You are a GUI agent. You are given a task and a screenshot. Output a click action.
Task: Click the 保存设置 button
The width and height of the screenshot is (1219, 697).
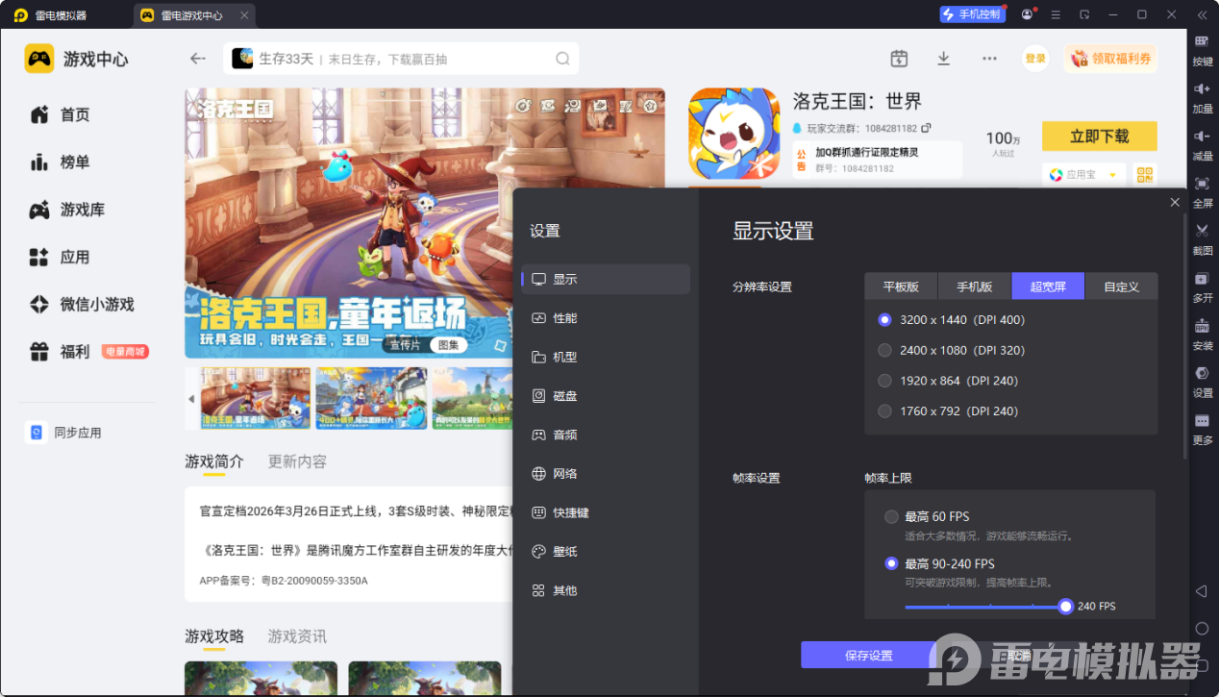tap(868, 656)
